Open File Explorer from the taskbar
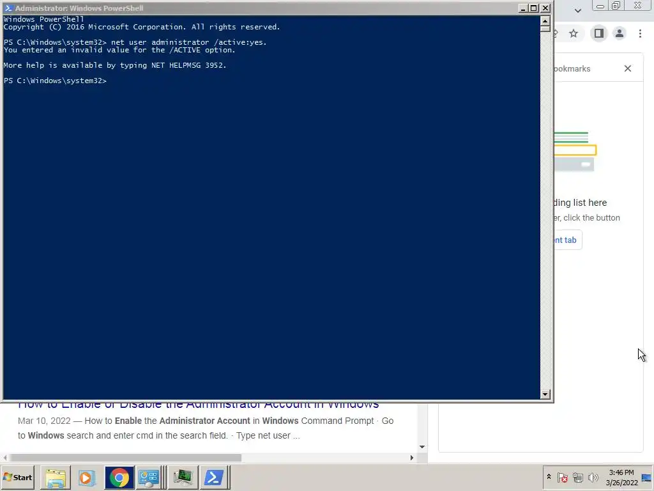Screen dimensions: 654x491 pyautogui.click(x=56, y=477)
